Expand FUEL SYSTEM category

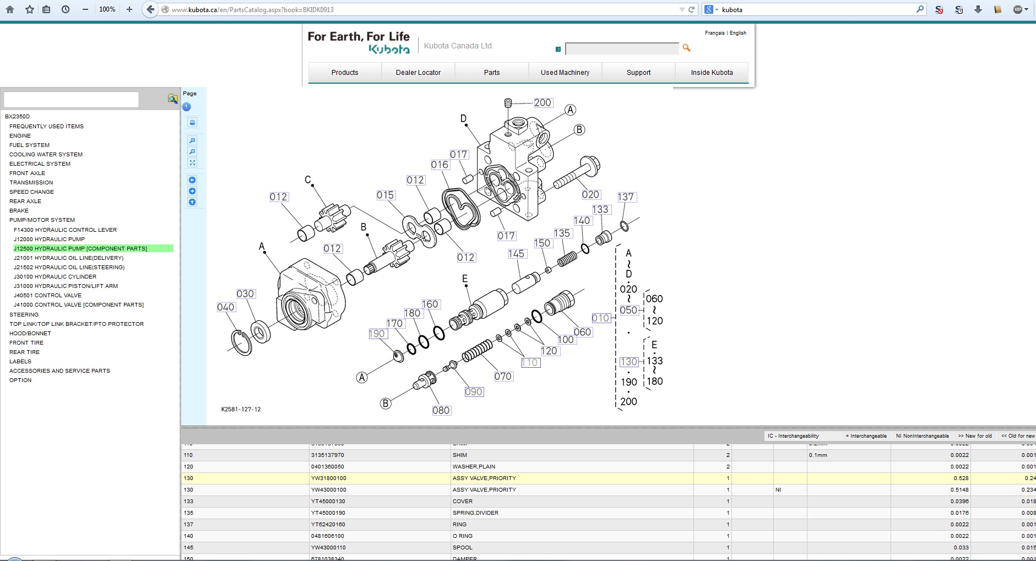29,145
